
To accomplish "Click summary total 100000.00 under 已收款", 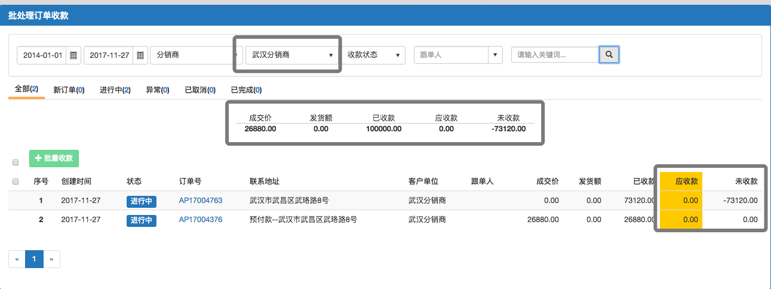I will (x=383, y=128).
